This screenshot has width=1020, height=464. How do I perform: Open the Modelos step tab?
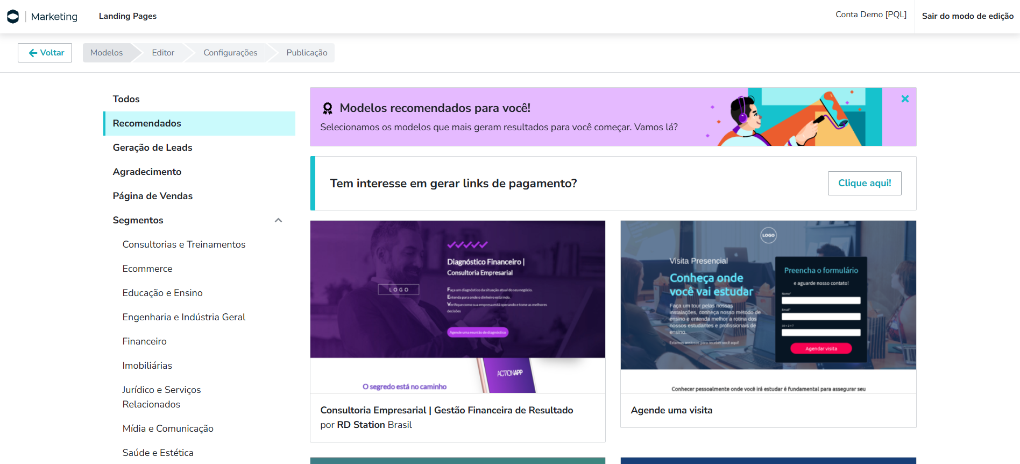[x=107, y=53]
